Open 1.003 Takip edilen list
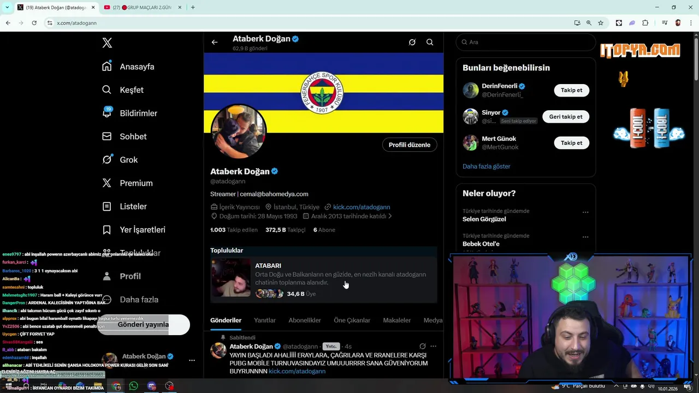This screenshot has width=699, height=393. (x=234, y=230)
